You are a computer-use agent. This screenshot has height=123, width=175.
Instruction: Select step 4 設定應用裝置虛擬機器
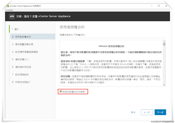pyautogui.click(x=25, y=52)
